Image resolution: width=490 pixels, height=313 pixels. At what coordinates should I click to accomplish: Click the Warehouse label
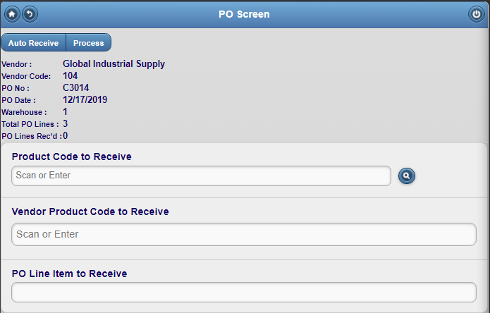click(x=24, y=112)
